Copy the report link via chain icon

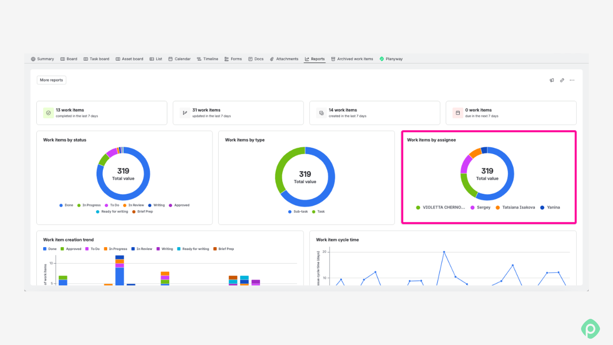point(562,80)
